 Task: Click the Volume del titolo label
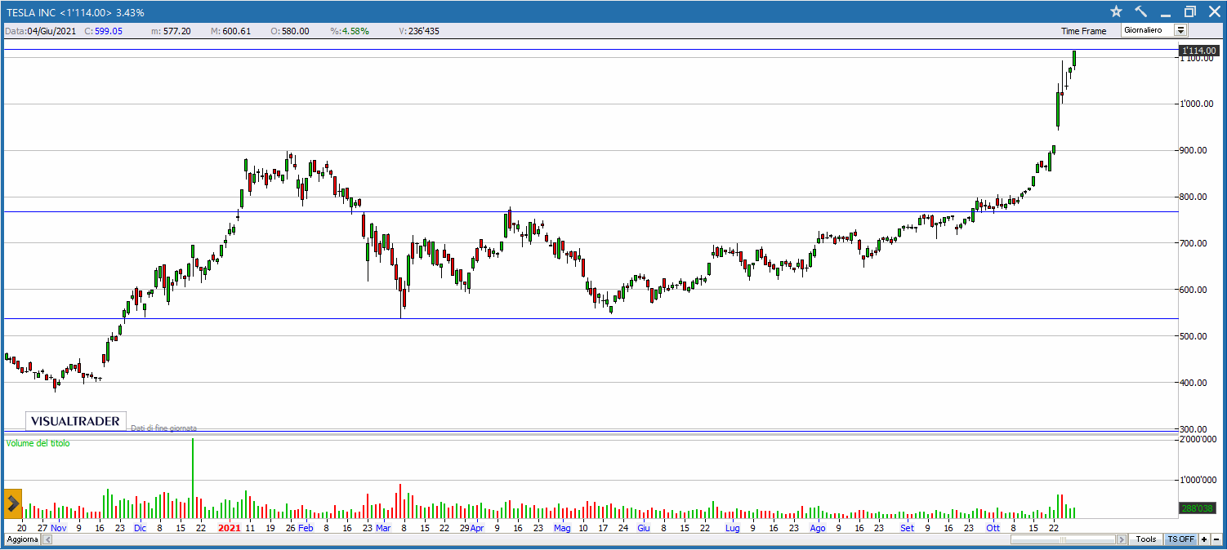[38, 443]
